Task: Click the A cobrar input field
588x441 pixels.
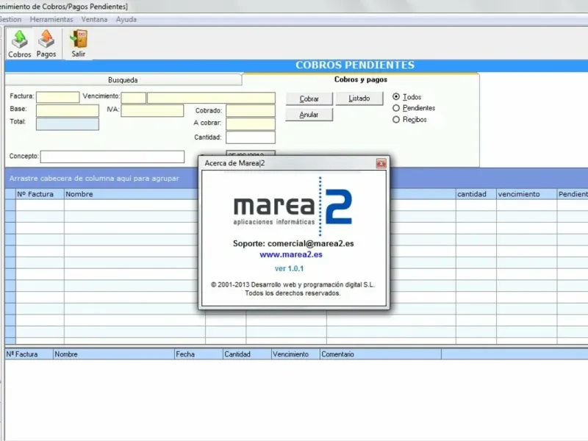Action: (251, 123)
